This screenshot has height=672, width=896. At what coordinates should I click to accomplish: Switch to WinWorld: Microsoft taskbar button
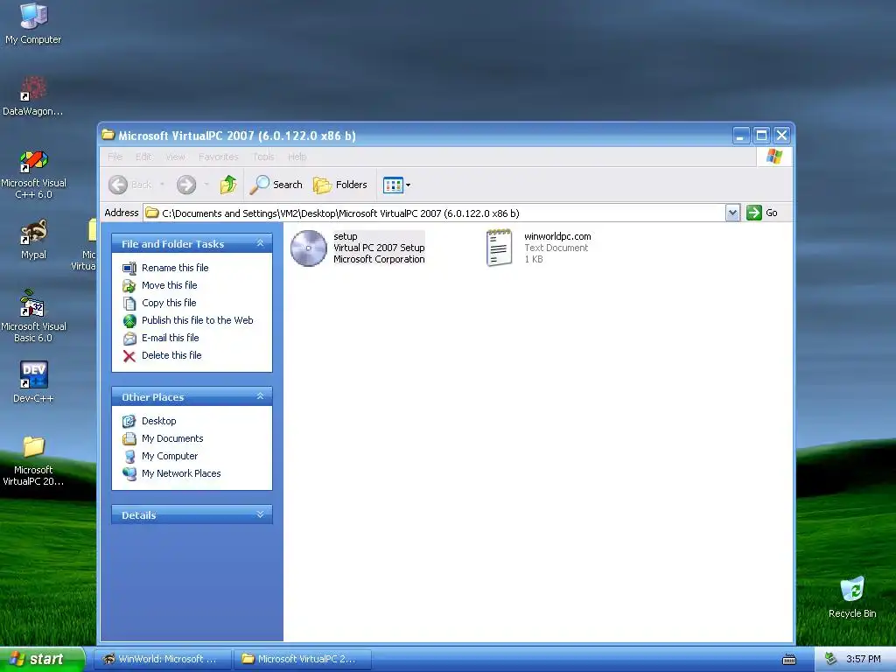163,659
